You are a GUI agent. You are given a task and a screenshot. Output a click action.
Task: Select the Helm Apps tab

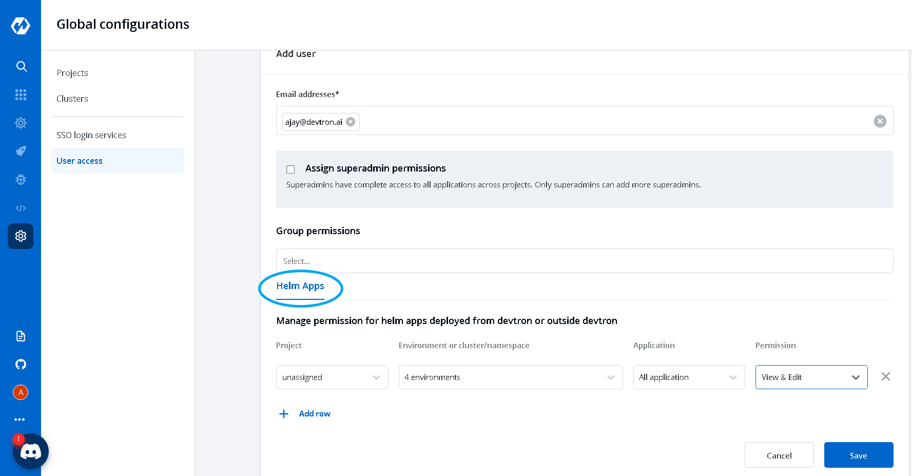[x=300, y=286]
